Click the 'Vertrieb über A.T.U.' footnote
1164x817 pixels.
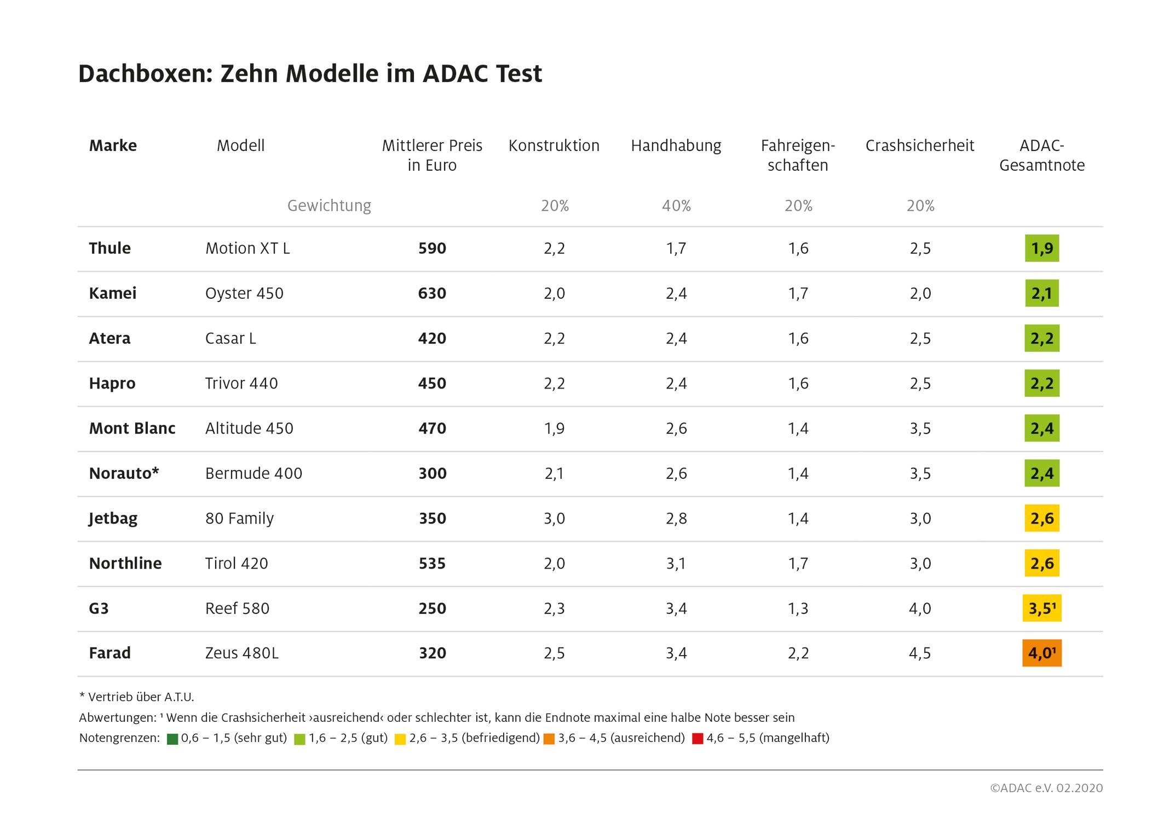(137, 697)
